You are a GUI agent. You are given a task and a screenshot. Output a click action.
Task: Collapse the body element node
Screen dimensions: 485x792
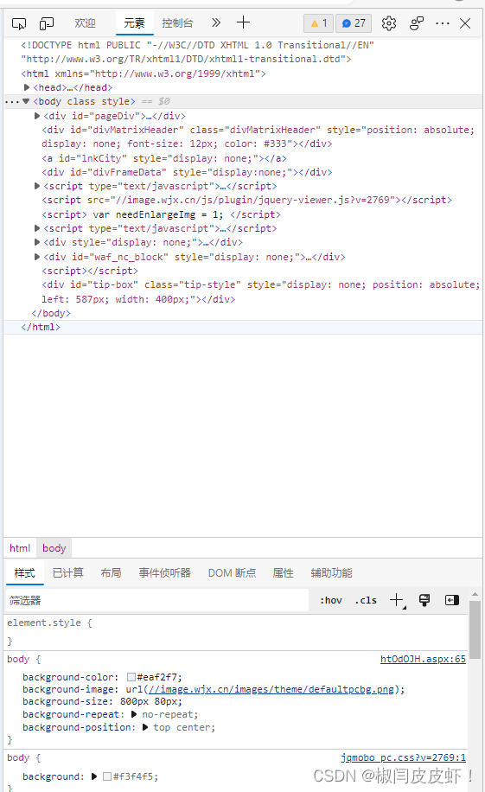click(x=26, y=101)
